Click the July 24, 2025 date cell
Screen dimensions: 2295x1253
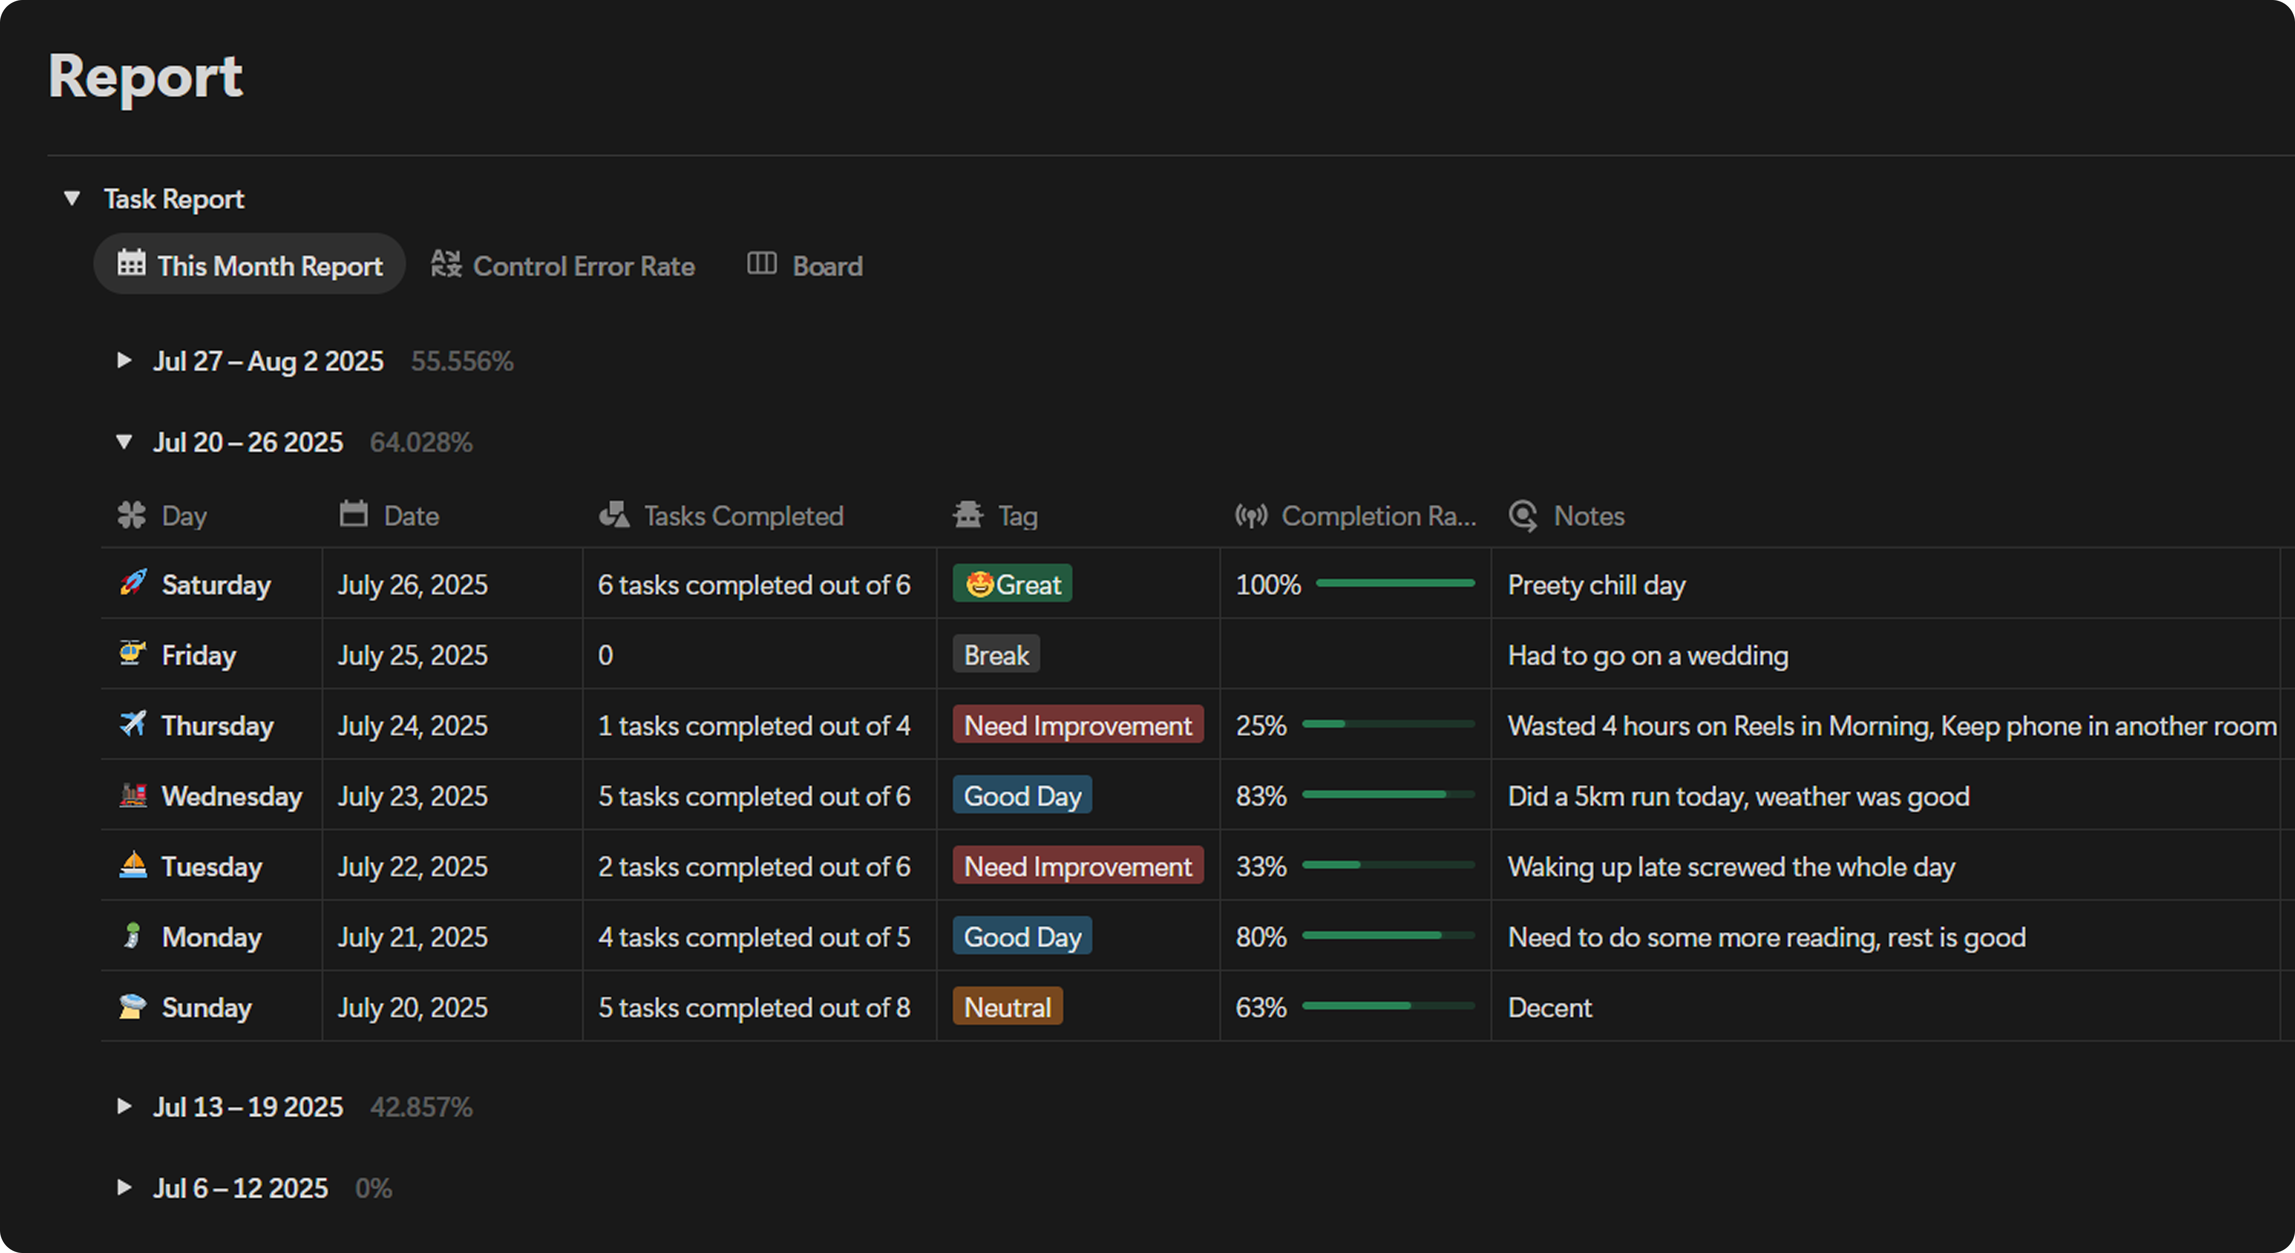[x=453, y=725]
